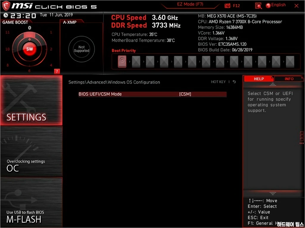This screenshot has height=228, width=305.
Task: Click the MB: MEG X570 ACE text
Action: click(x=227, y=16)
